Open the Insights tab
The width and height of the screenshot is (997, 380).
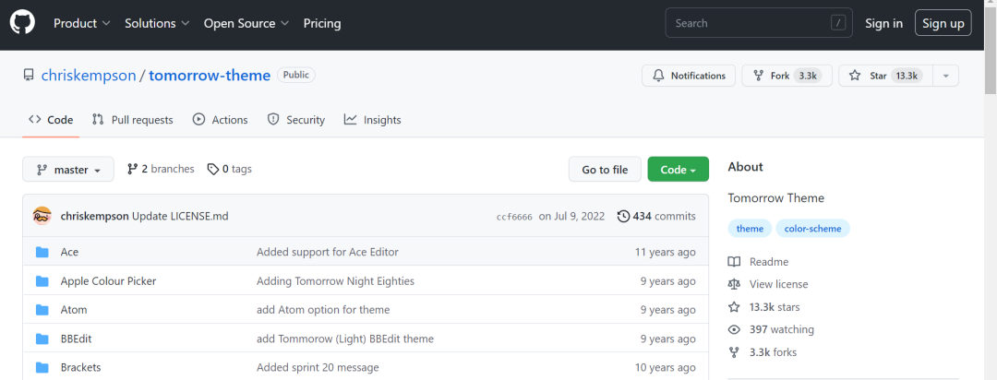click(x=373, y=120)
